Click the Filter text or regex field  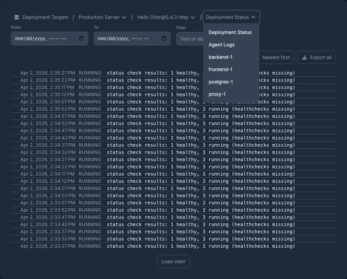(x=190, y=39)
